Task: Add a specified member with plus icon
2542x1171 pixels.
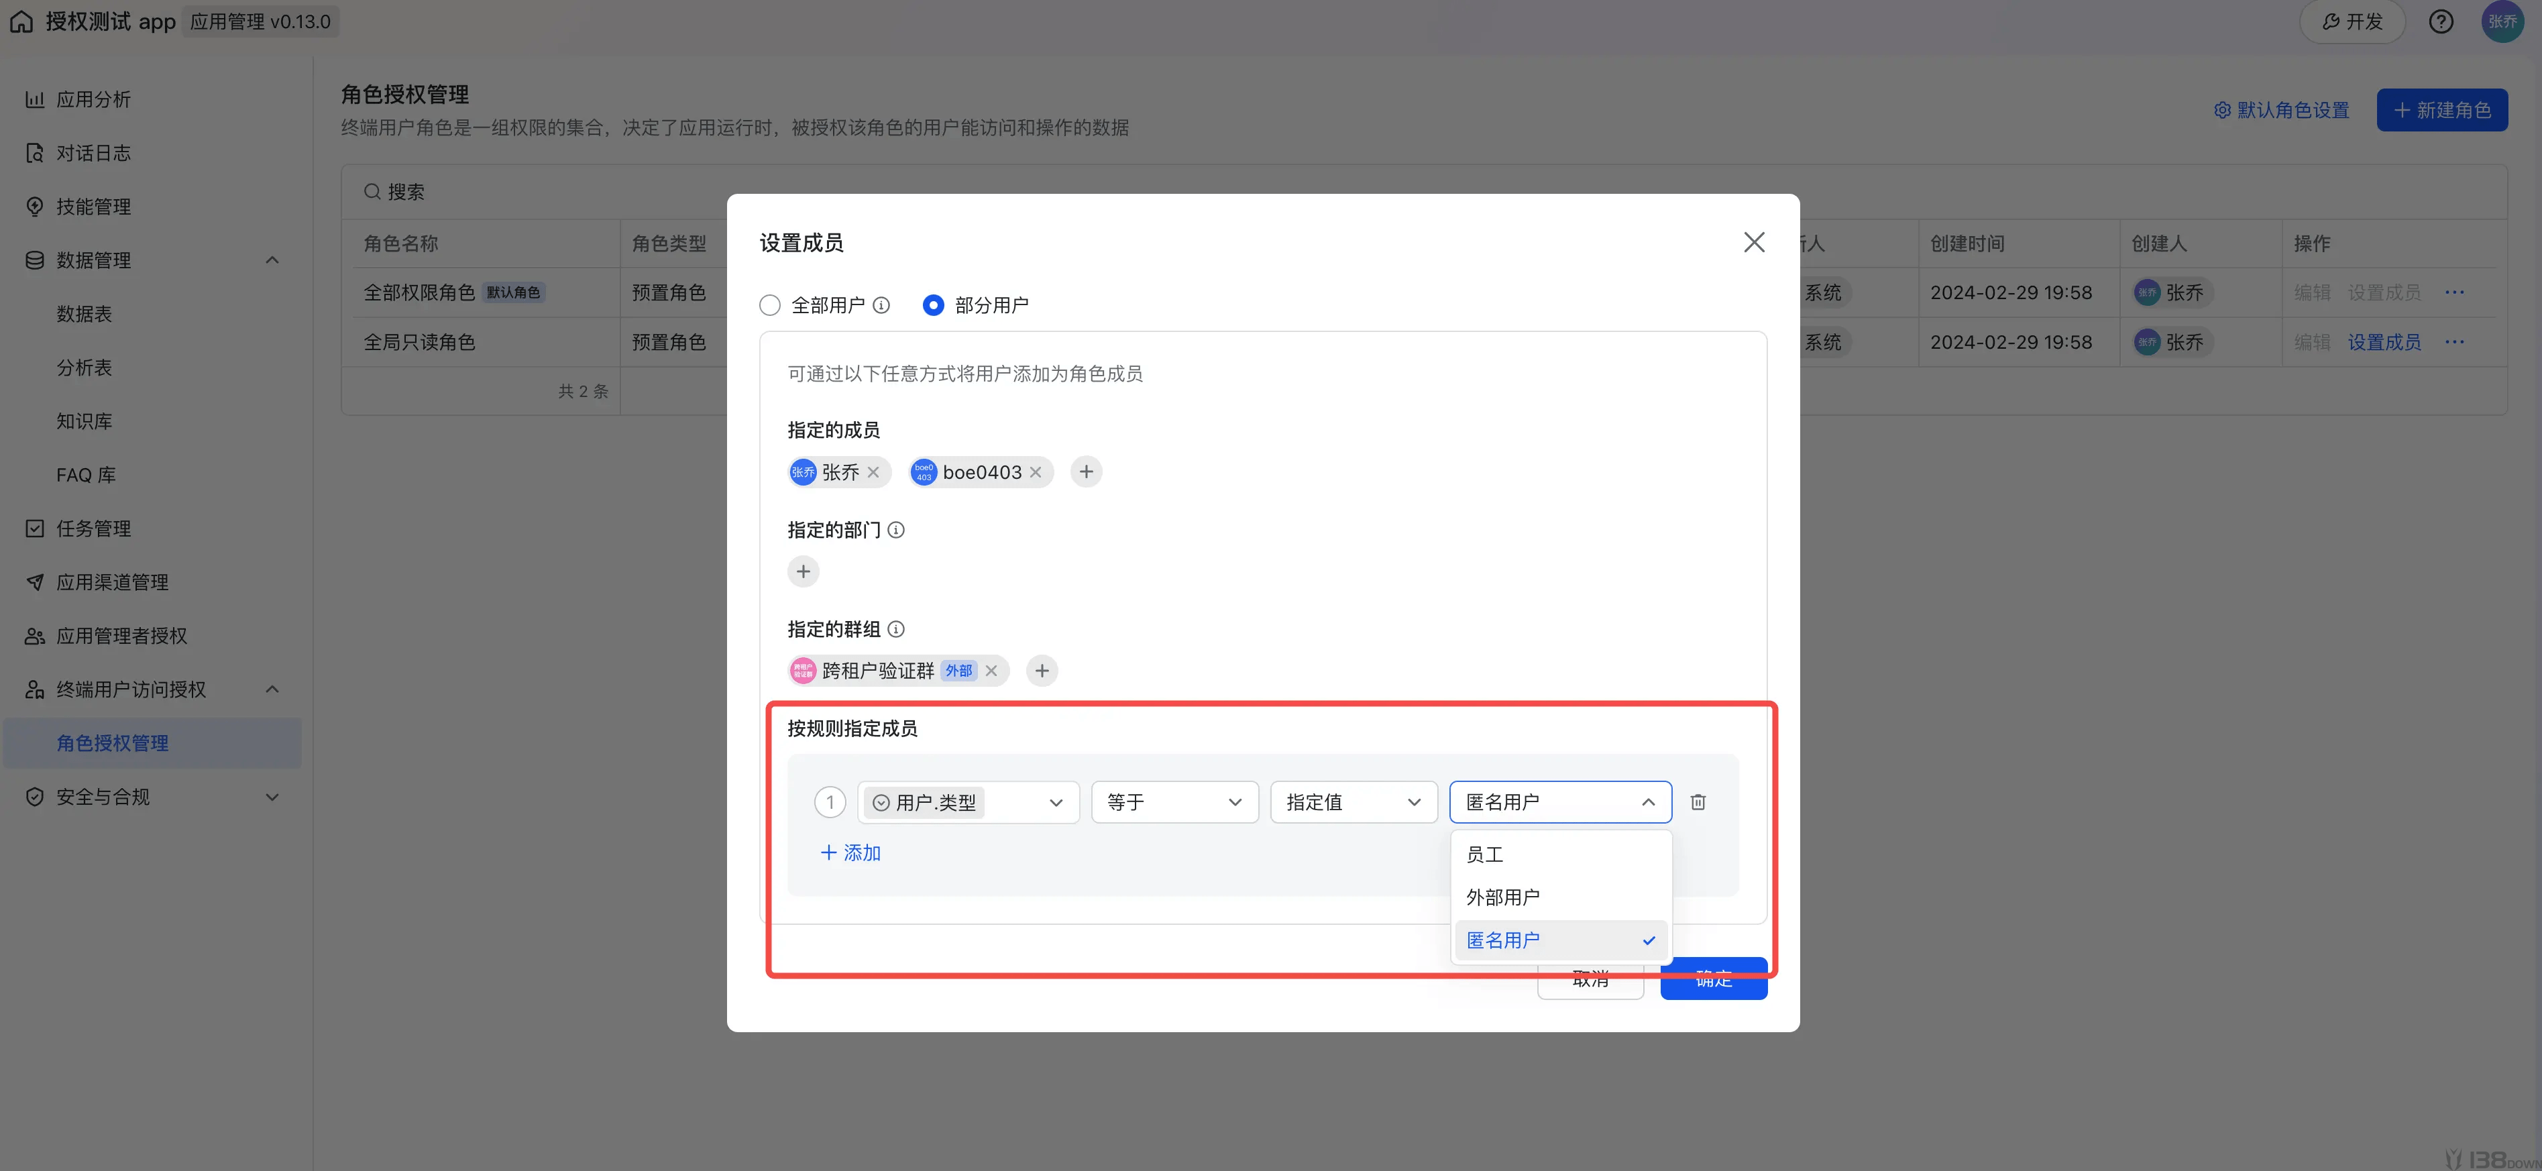Action: (1085, 473)
